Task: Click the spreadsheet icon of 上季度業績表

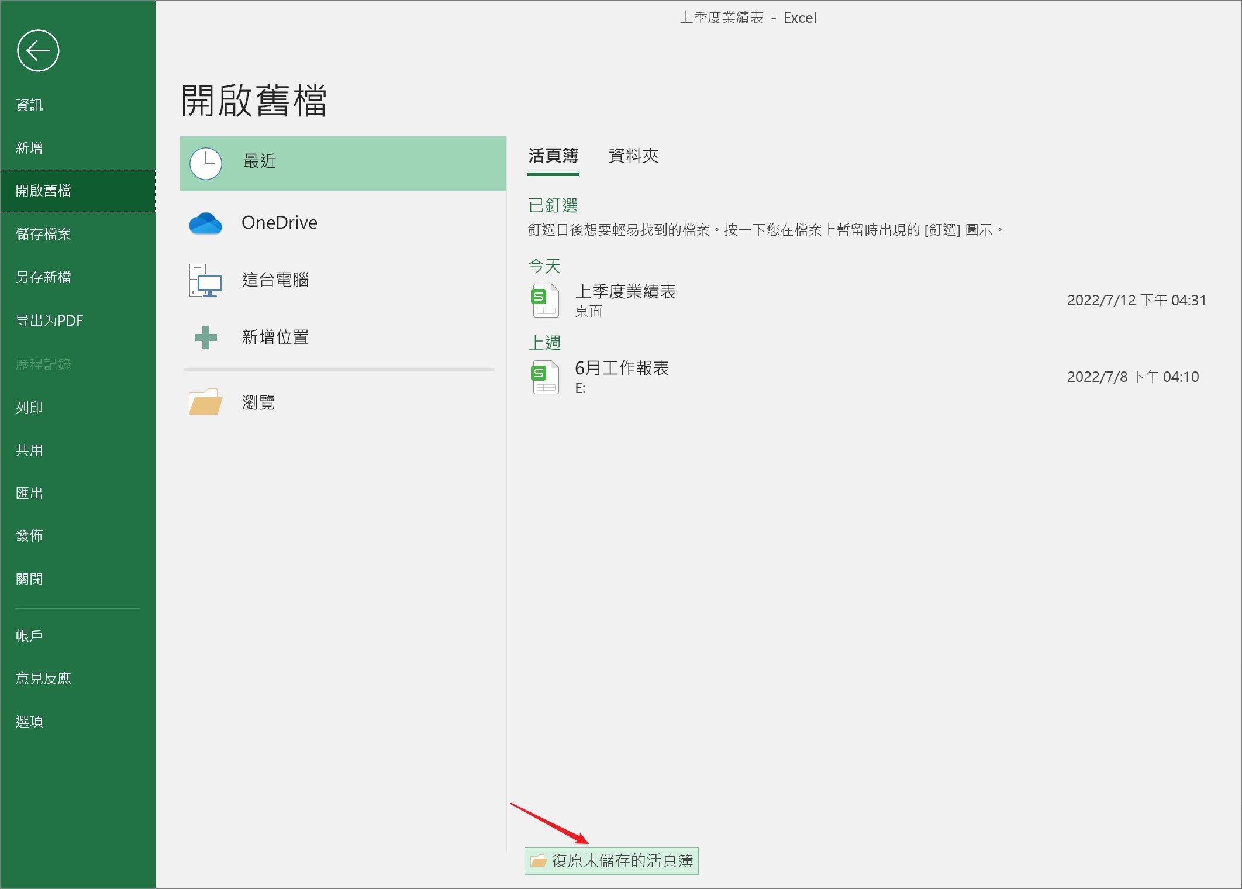Action: tap(545, 301)
